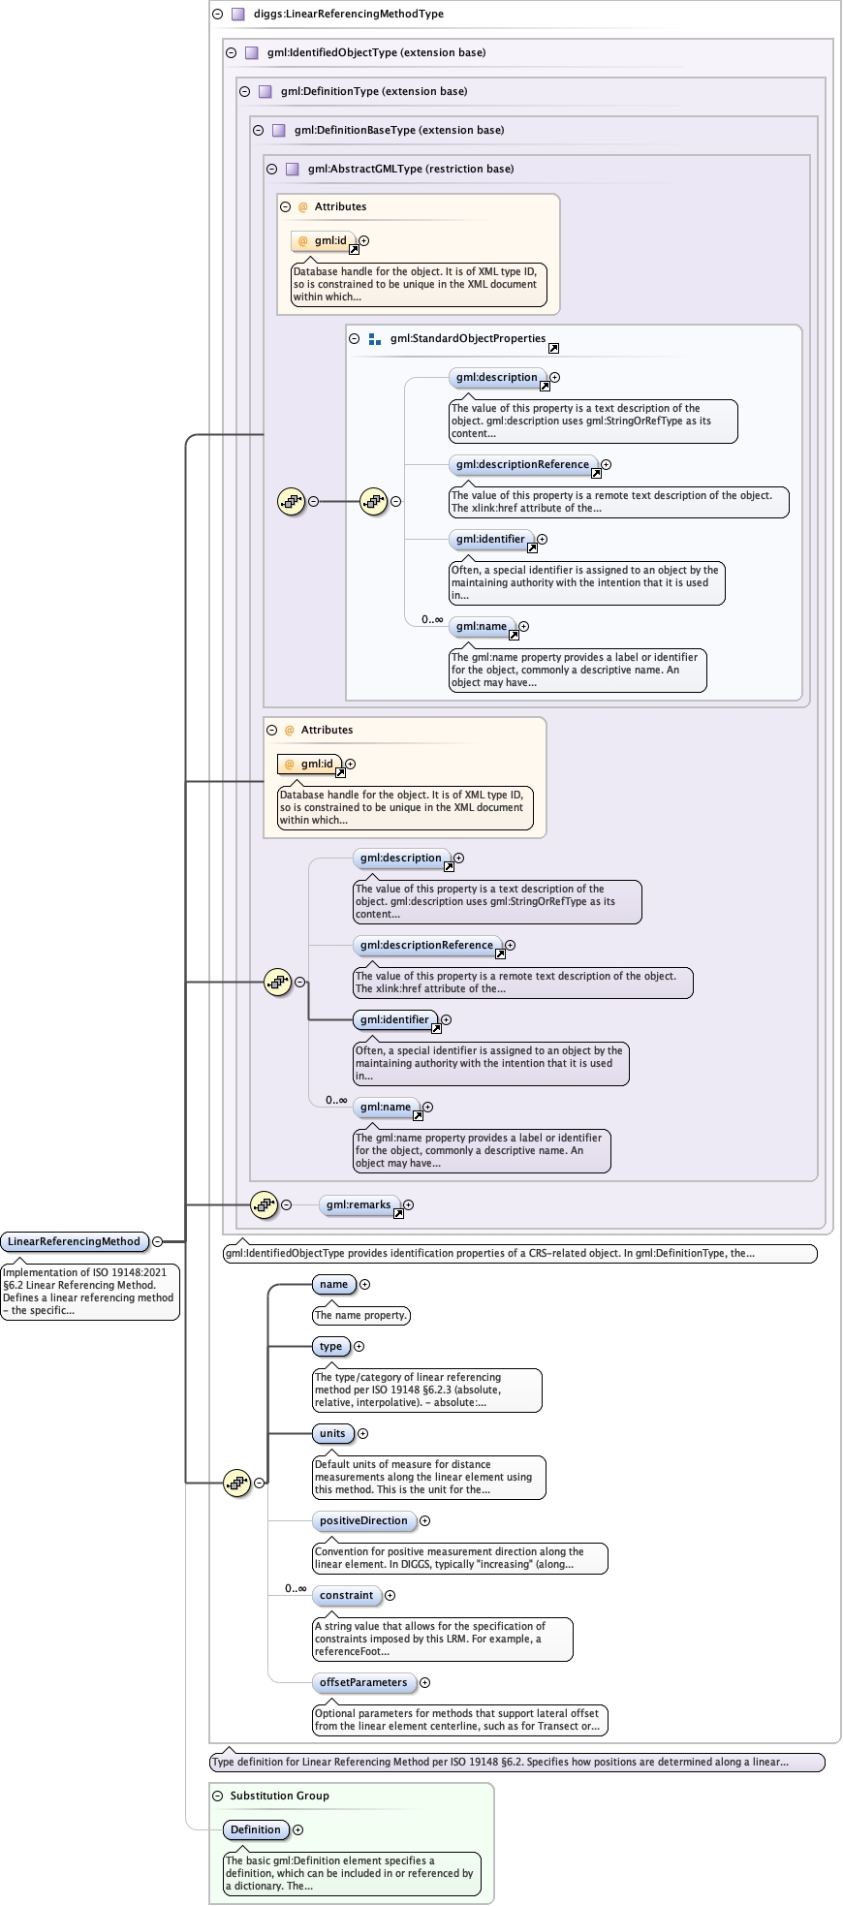This screenshot has height=1906, width=843.
Task: Click the sequence icon beside gml:remarks
Action: coord(264,1204)
